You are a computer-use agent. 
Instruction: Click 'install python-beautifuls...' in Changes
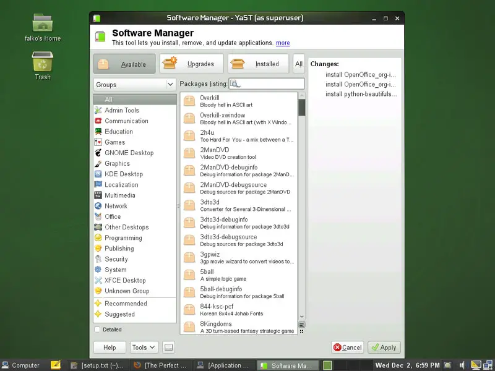coord(361,94)
